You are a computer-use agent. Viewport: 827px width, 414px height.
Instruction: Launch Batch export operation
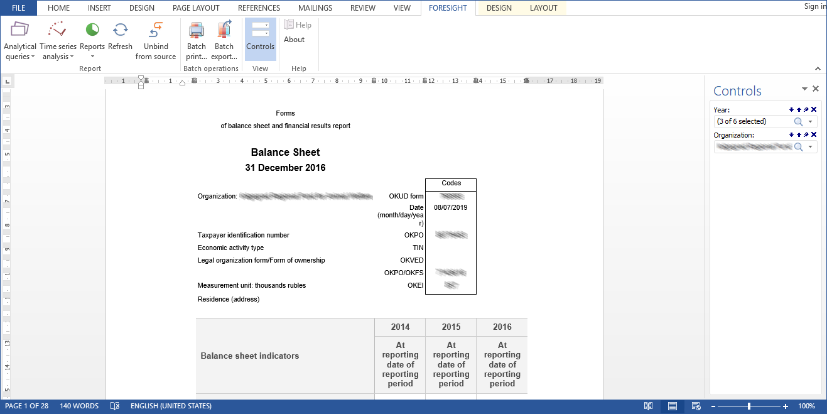[x=224, y=41]
